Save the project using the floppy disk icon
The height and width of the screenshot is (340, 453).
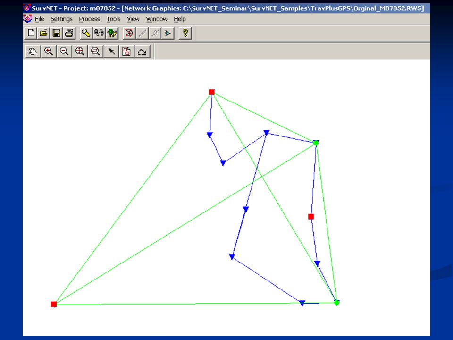tap(56, 33)
